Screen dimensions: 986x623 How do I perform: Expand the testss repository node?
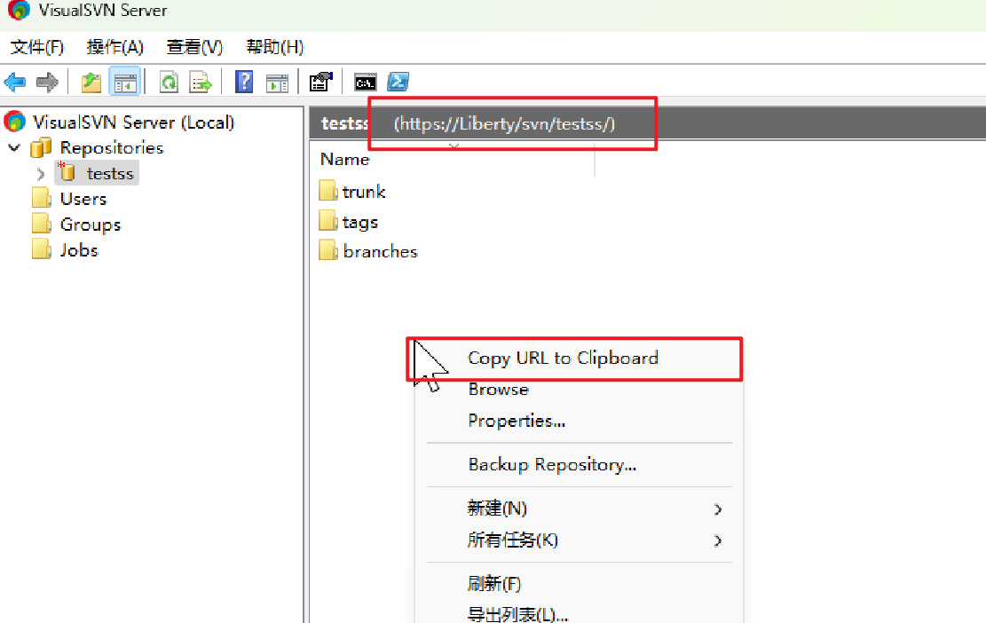[41, 174]
